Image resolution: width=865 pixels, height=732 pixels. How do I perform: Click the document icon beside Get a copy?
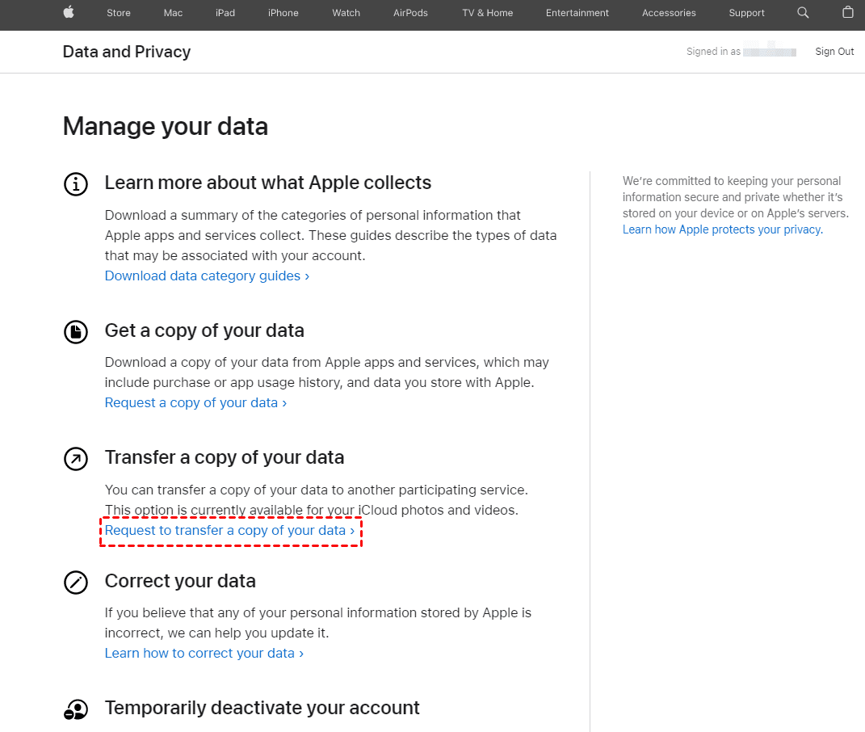point(76,331)
